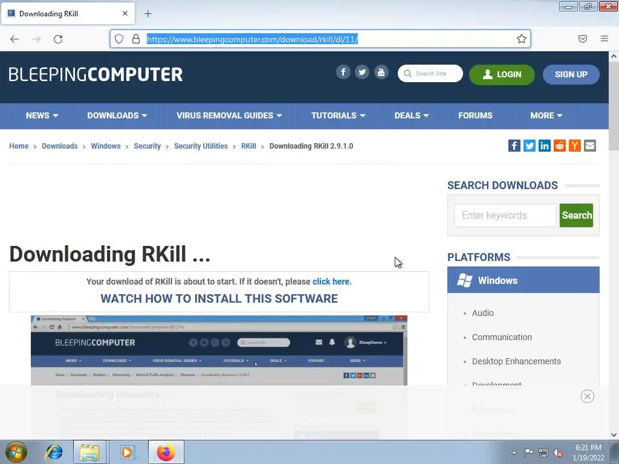Go to Downloads breadcrumb link
The height and width of the screenshot is (464, 619).
click(60, 146)
